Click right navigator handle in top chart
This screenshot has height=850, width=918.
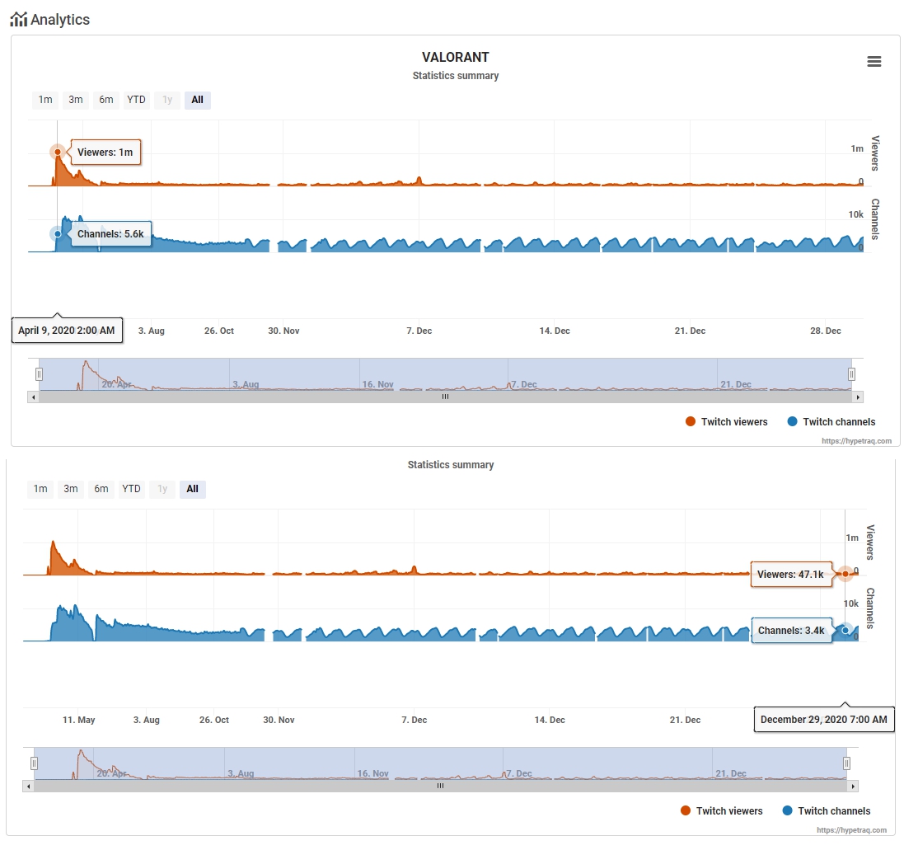coord(851,374)
